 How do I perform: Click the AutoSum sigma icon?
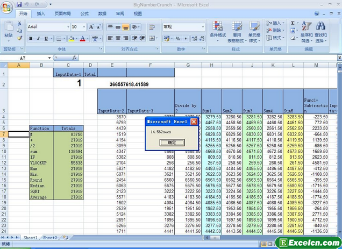point(293,23)
